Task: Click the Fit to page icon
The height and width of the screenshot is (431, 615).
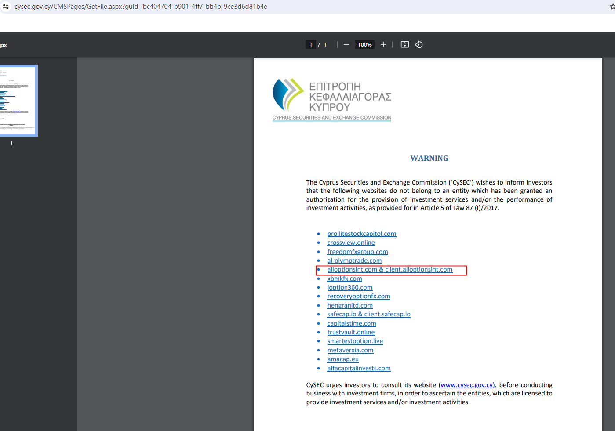Action: click(x=405, y=44)
